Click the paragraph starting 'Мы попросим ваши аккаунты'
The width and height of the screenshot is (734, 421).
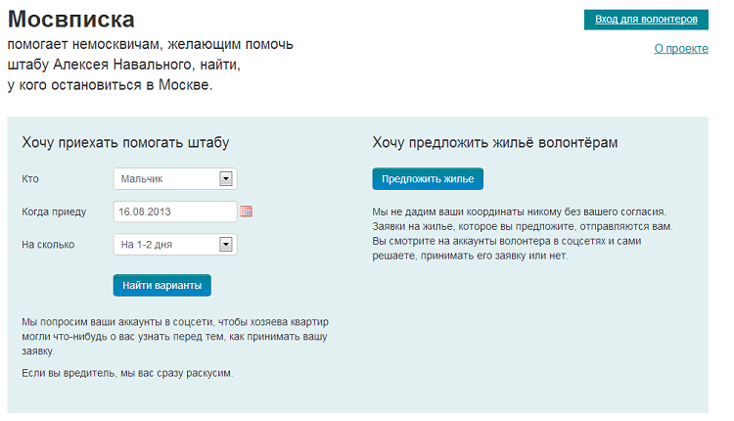tap(175, 336)
